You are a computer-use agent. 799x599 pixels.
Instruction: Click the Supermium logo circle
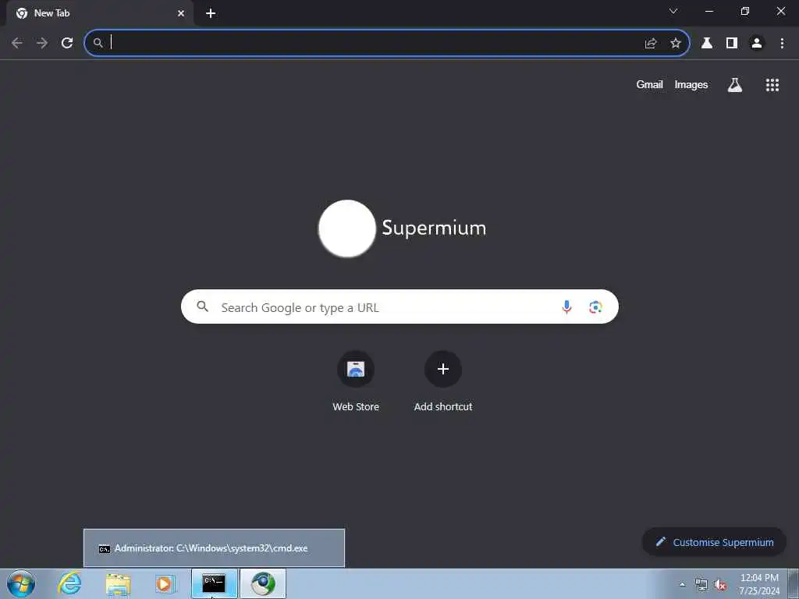point(347,229)
